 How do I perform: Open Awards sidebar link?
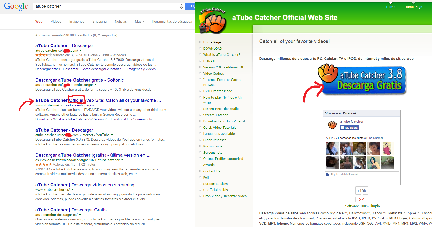209,165
